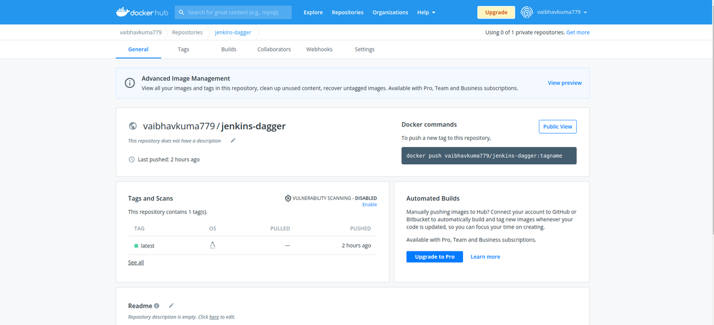Click the Readme info icon
Image resolution: width=714 pixels, height=325 pixels.
tap(157, 305)
